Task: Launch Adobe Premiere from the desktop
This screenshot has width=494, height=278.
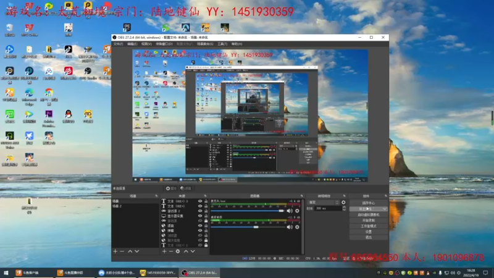Action: pos(49,119)
